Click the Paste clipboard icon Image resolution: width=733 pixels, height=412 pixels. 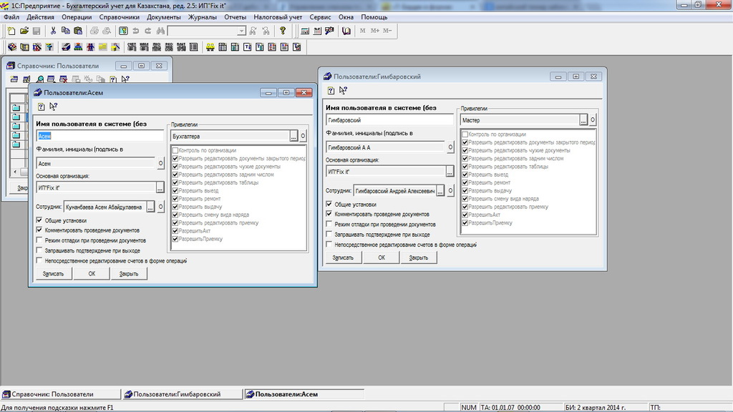coord(78,31)
